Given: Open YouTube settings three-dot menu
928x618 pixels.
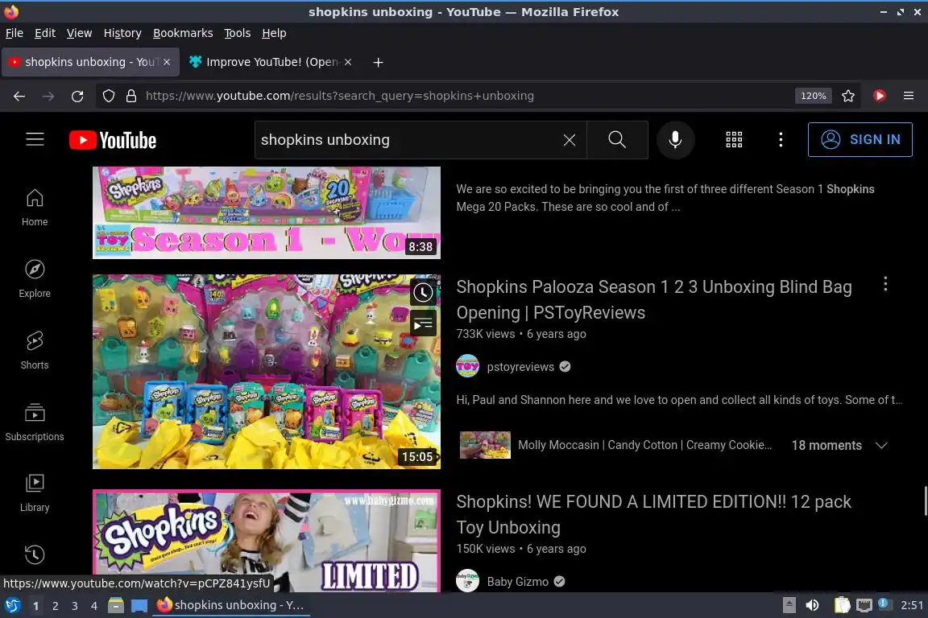Looking at the screenshot, I should (781, 139).
